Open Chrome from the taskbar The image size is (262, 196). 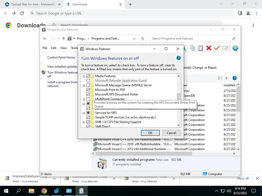click(x=44, y=191)
